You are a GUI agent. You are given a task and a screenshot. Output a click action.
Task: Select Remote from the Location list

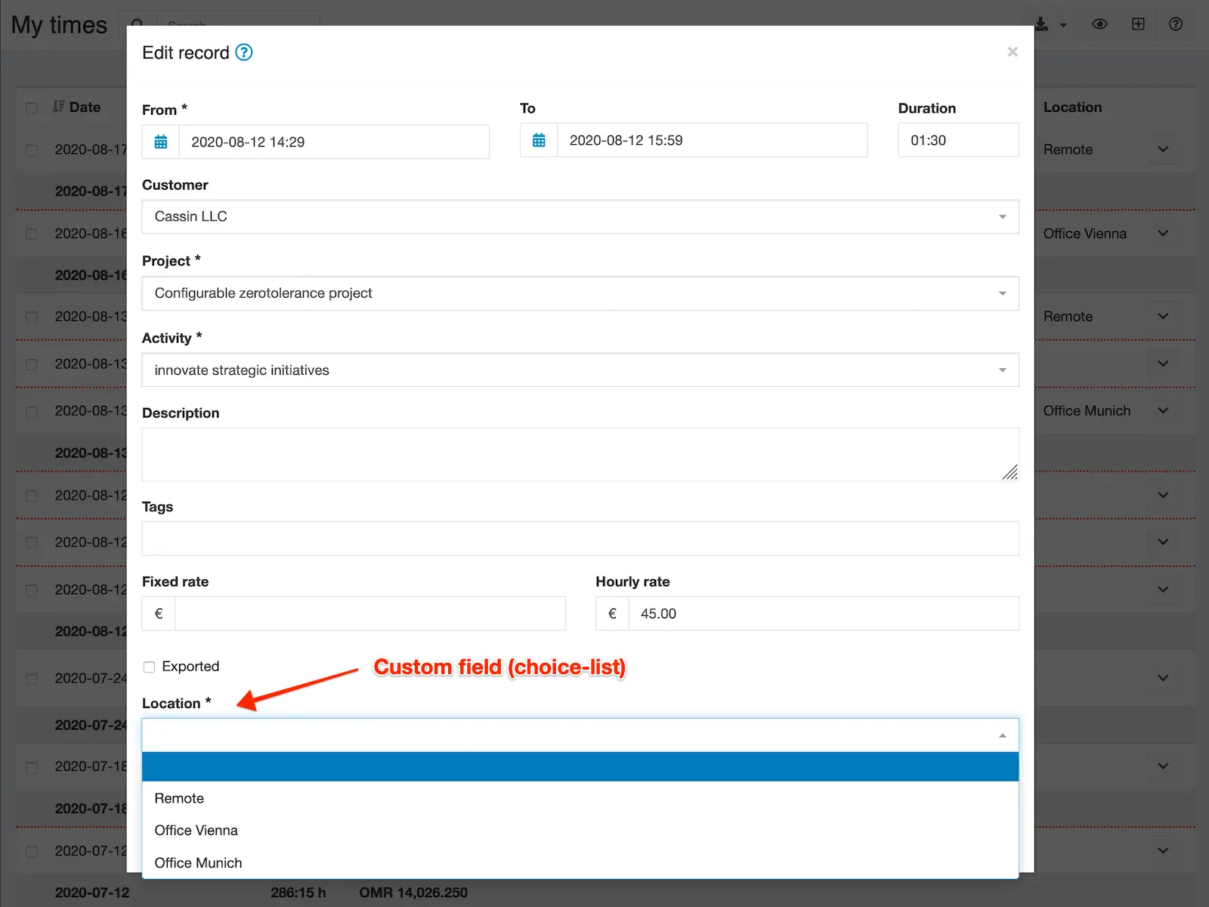click(x=580, y=798)
